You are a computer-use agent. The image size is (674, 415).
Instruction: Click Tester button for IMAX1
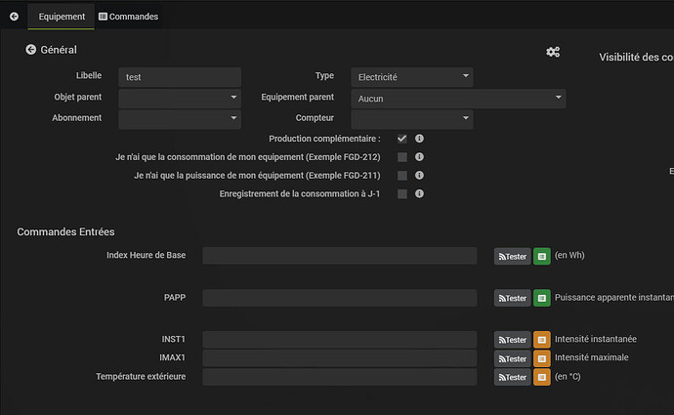pos(513,358)
